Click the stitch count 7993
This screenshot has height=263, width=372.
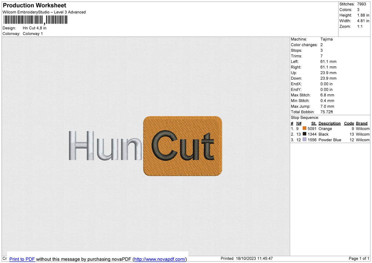362,4
